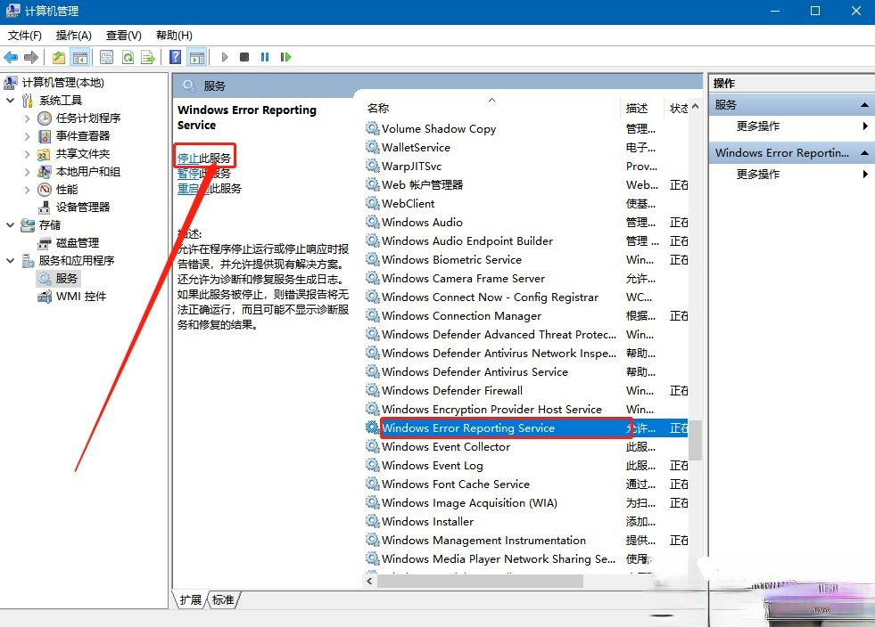Open the Help question mark icon
Viewport: 875px width, 627px height.
click(175, 57)
